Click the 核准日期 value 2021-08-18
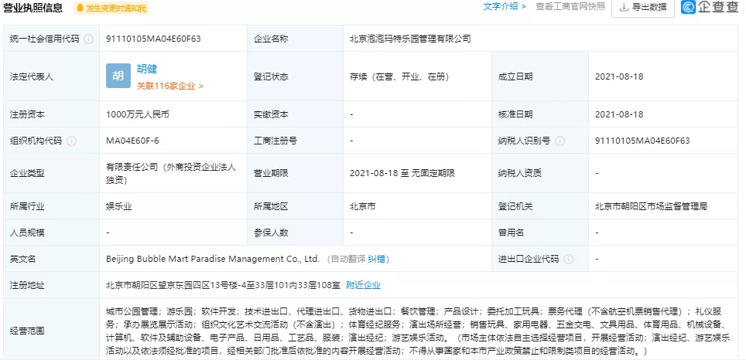746x360 pixels. click(619, 114)
